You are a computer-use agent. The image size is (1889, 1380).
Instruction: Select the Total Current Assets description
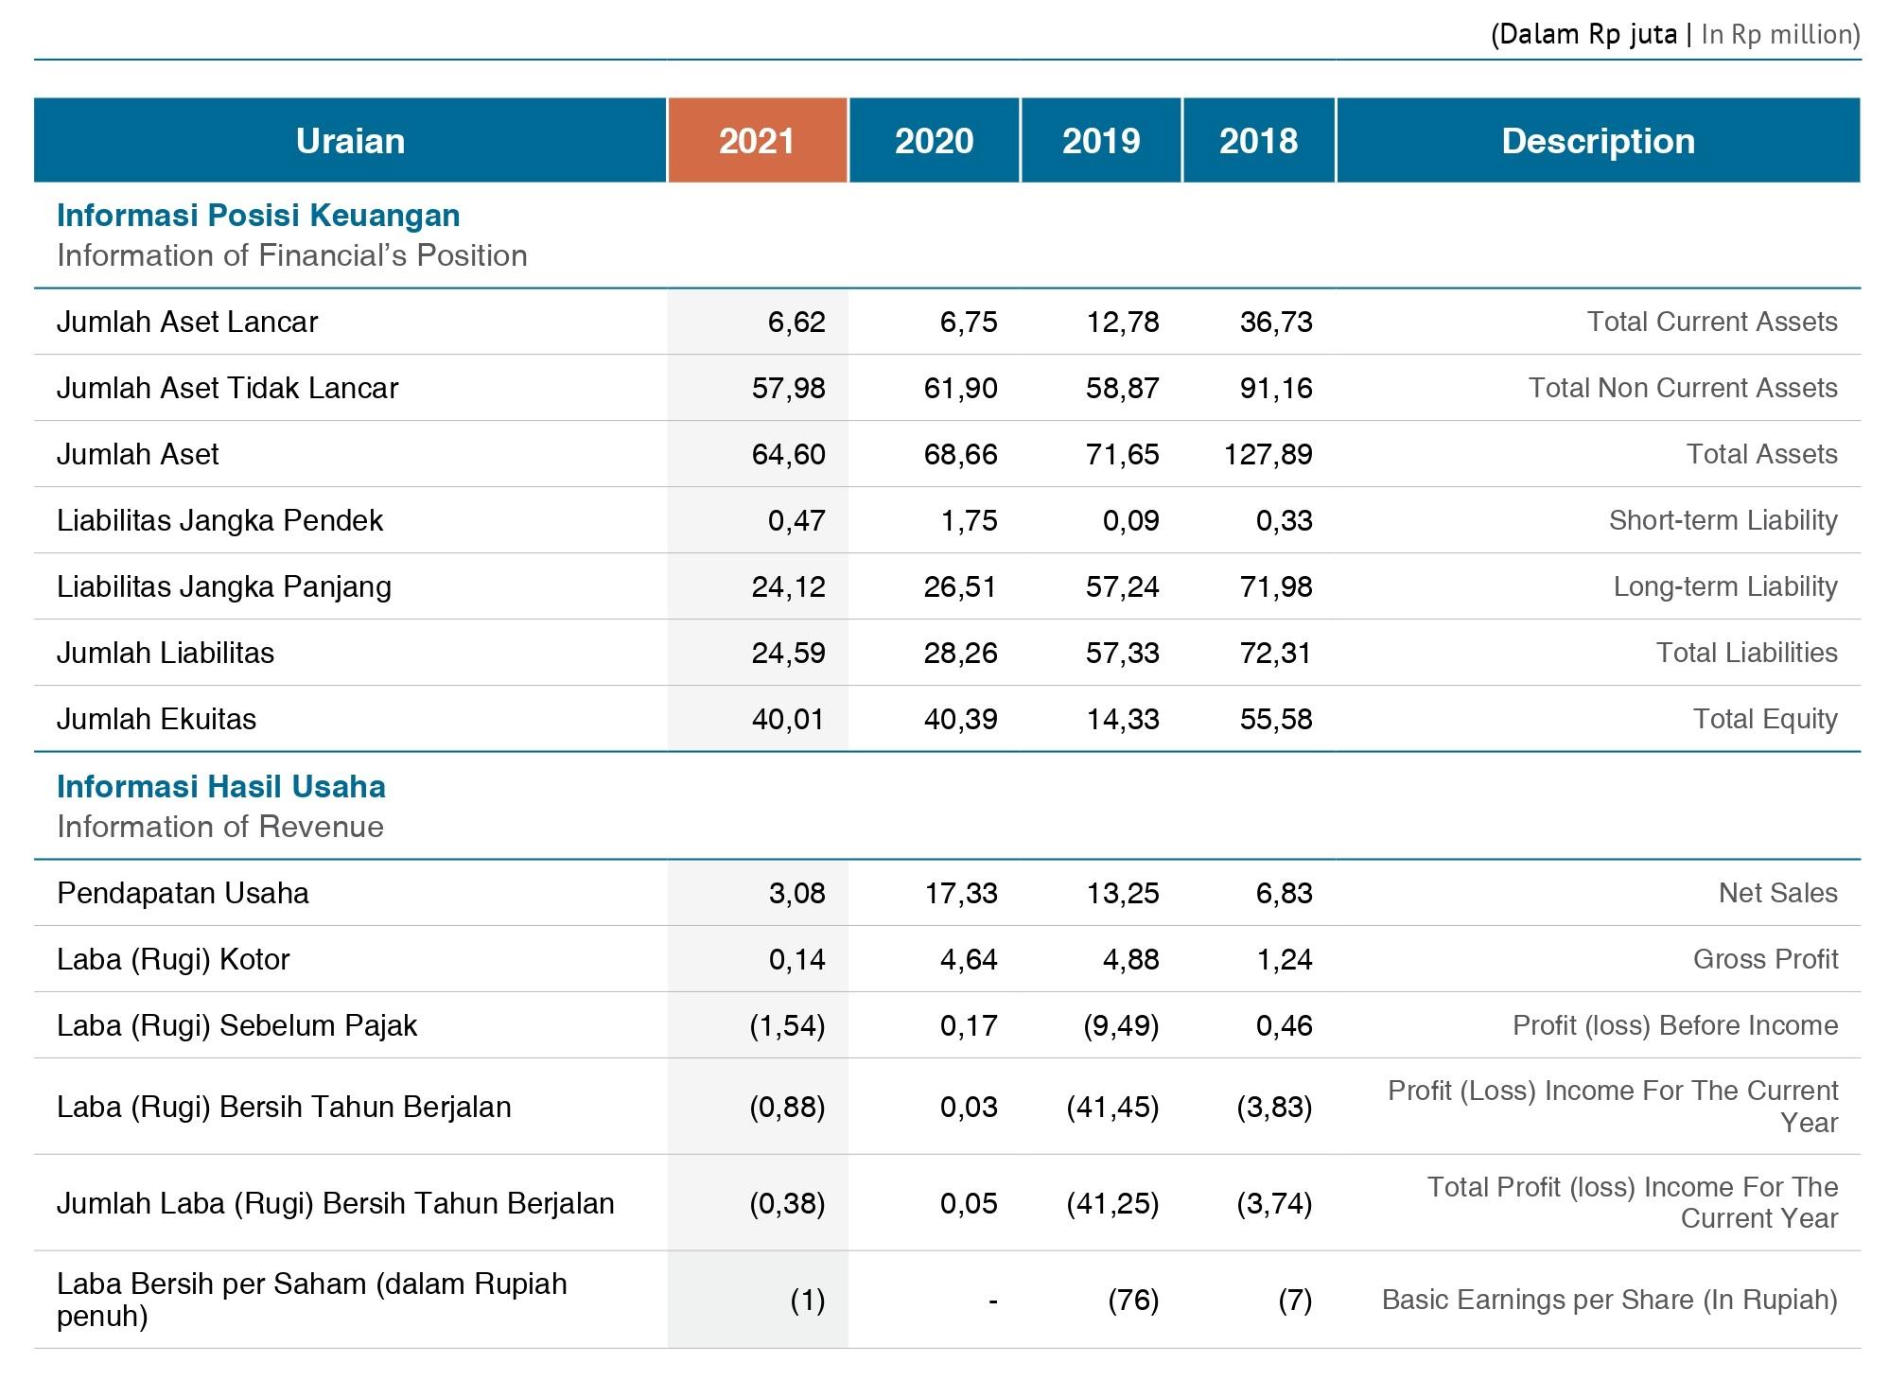(1712, 322)
